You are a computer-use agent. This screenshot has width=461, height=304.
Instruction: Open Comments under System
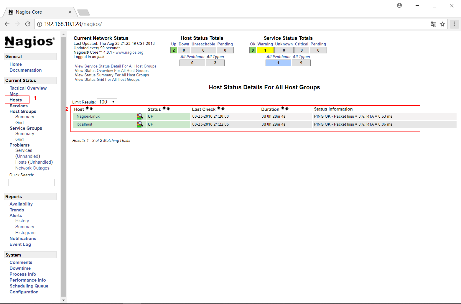(x=21, y=262)
